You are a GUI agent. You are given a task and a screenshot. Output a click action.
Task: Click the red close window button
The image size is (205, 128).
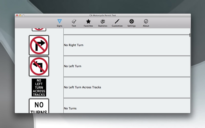point(17,15)
